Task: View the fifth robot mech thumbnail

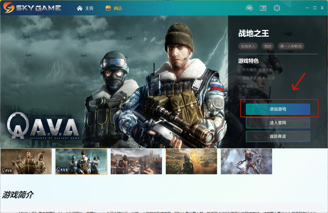Action: pyautogui.click(x=247, y=162)
